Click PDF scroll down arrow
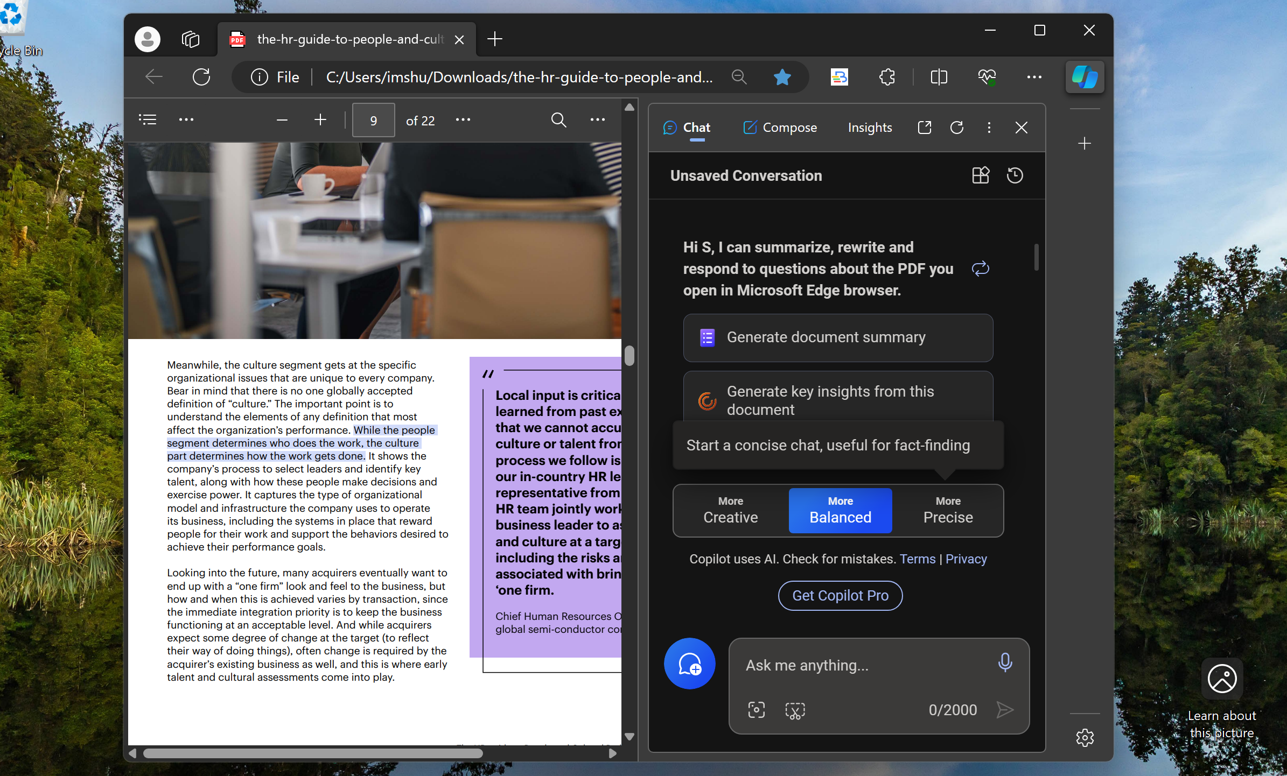This screenshot has width=1287, height=776. pos(629,736)
